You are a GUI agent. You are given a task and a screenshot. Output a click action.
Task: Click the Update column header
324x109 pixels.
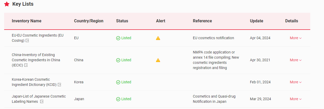(x=257, y=21)
